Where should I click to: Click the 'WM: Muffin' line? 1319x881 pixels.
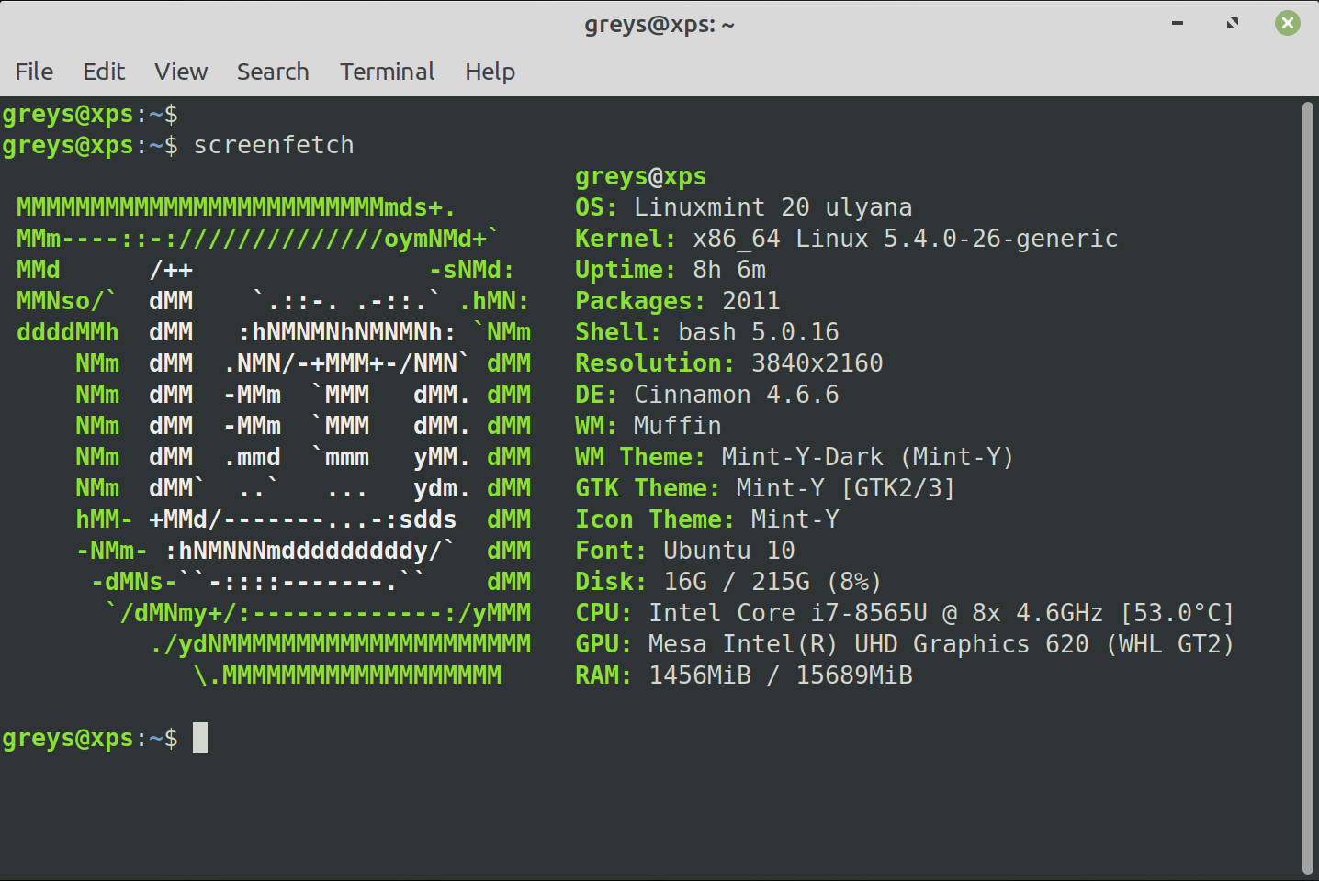click(648, 426)
